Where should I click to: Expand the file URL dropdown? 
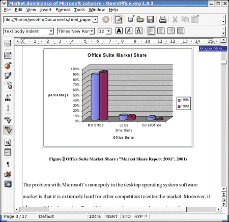96,19
